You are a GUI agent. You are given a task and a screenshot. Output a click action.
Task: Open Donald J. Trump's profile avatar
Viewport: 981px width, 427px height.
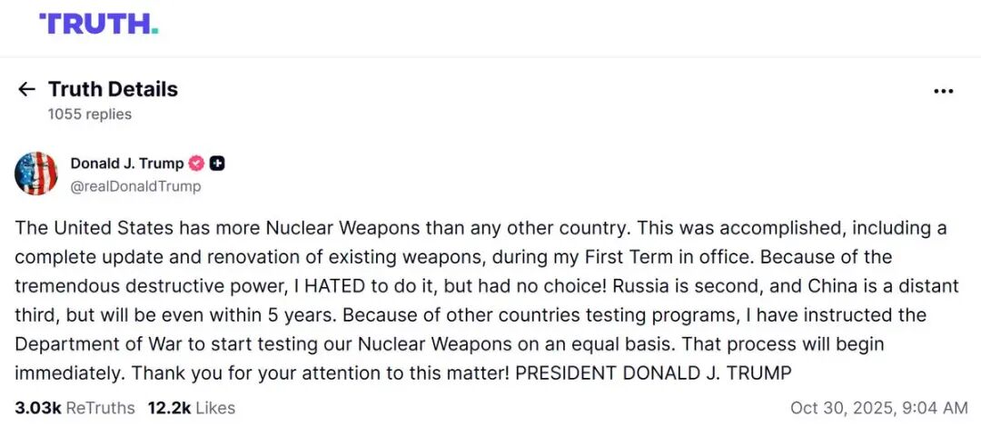(36, 174)
